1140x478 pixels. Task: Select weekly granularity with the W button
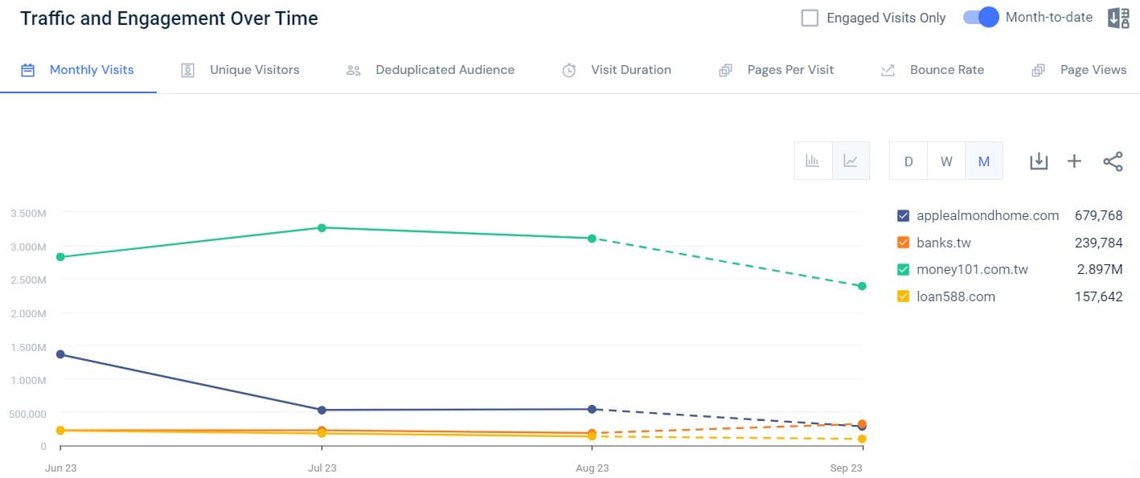click(x=946, y=161)
